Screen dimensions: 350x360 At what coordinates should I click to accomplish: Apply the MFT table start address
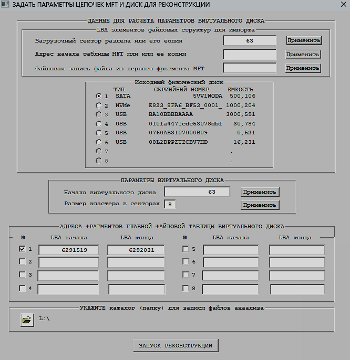tap(303, 54)
